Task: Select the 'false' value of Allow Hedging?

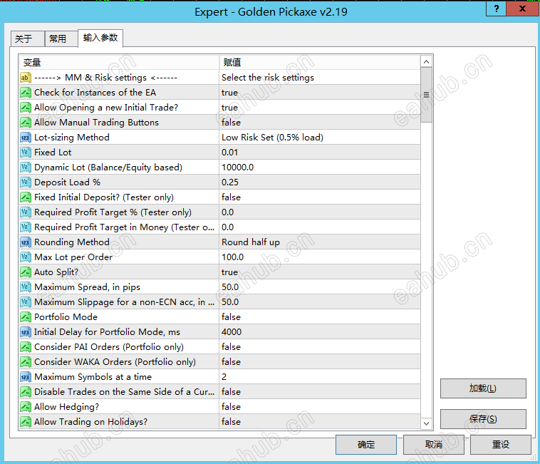Action: click(320, 407)
